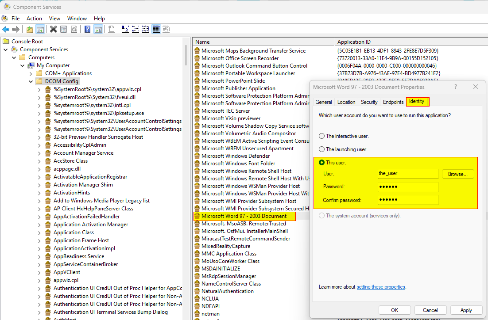Select 'The interactive user' radio button

coord(322,136)
